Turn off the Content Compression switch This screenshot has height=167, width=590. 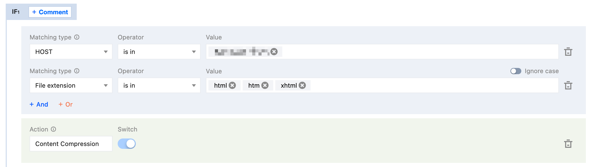[127, 144]
